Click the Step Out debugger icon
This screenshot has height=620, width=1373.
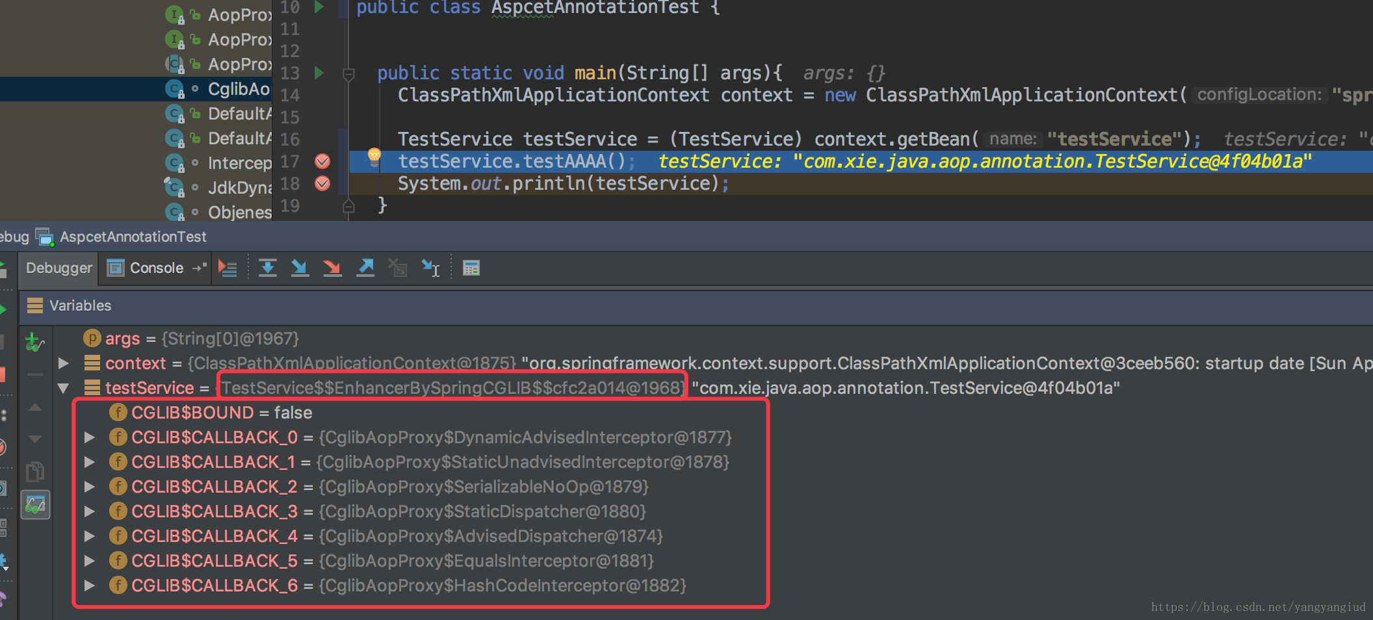365,268
